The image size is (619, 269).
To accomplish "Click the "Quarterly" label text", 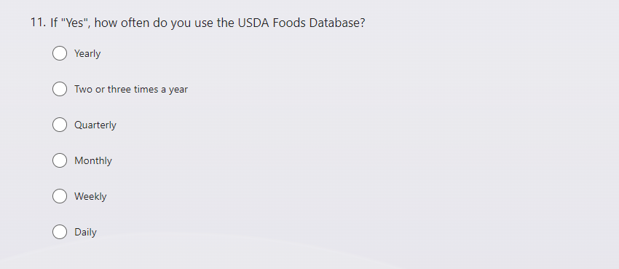I will 95,125.
